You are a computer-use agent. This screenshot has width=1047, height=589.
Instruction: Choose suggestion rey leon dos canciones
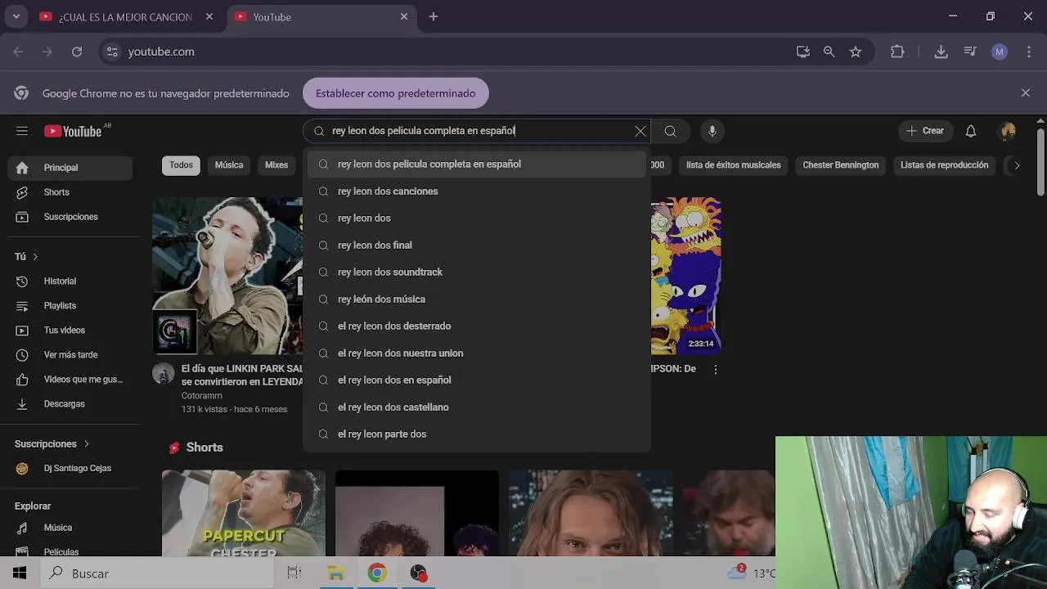[x=477, y=191]
